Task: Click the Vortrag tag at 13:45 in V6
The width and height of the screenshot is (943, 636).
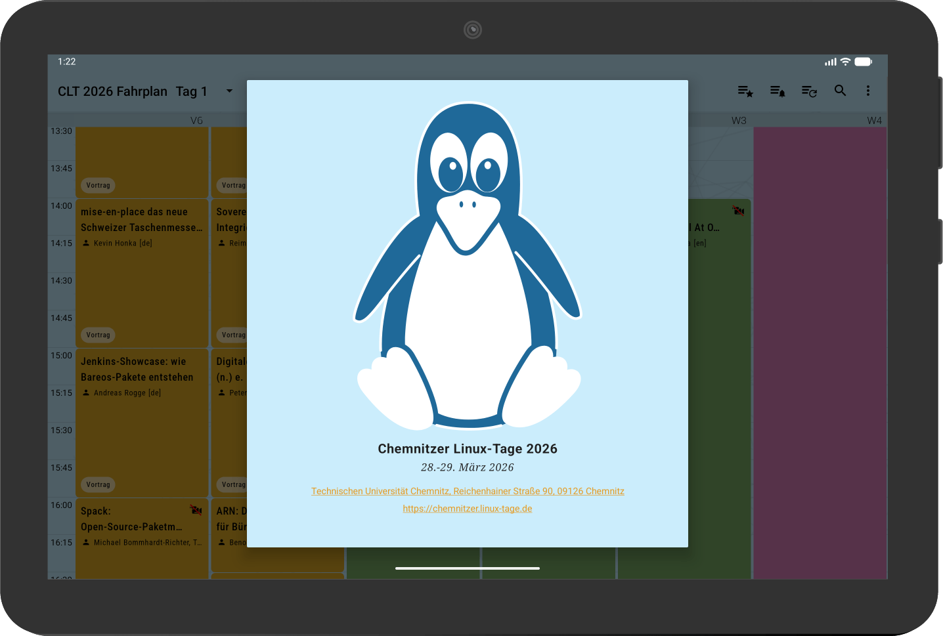Action: click(x=98, y=185)
